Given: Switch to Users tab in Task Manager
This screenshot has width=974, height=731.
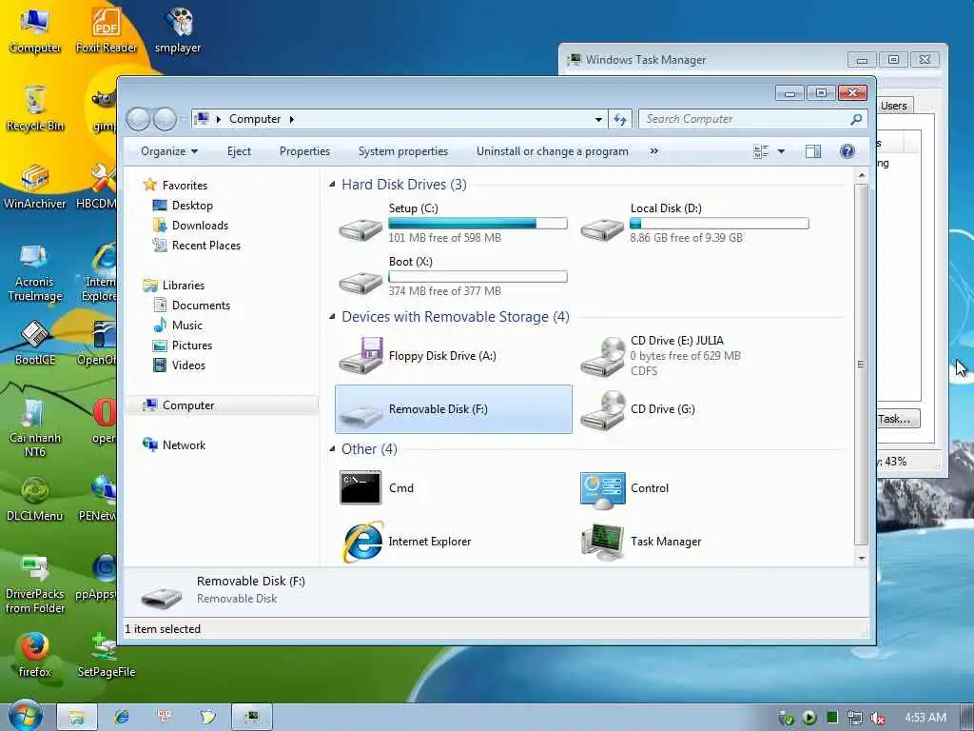Looking at the screenshot, I should [x=893, y=106].
